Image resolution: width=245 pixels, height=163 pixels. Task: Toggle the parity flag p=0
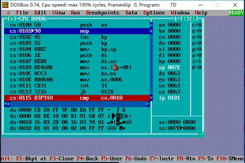pos(197,49)
